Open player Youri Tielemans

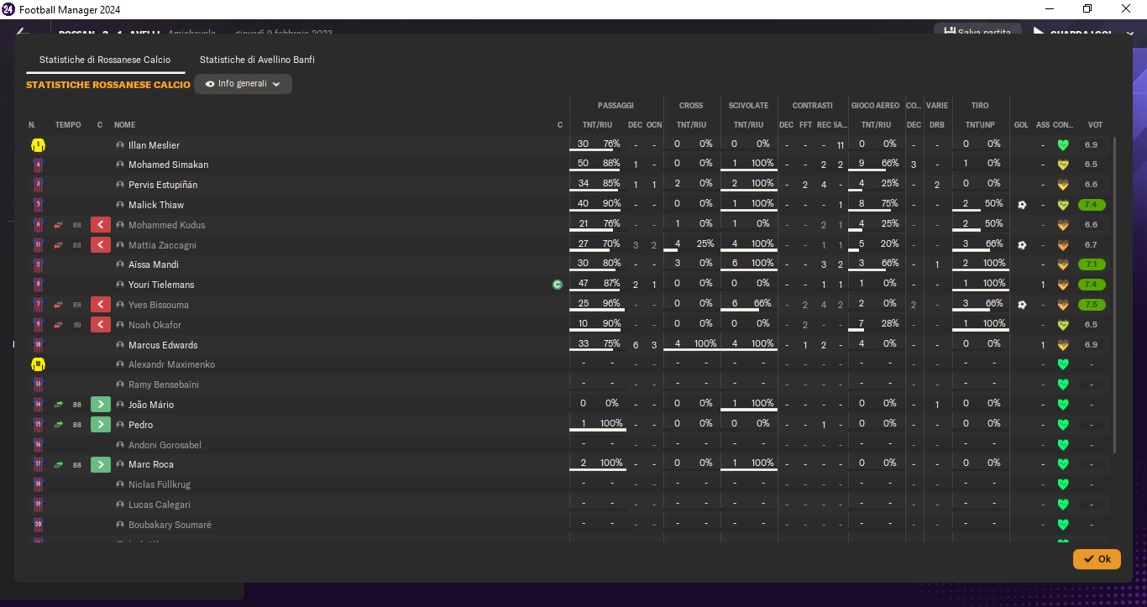pos(161,285)
